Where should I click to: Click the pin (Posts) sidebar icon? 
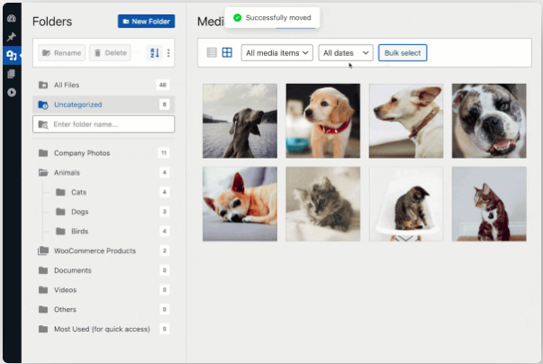click(x=12, y=37)
